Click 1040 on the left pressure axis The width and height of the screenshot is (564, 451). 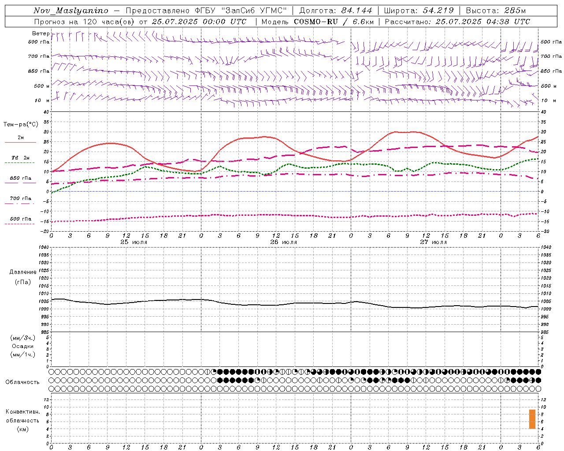[43, 248]
